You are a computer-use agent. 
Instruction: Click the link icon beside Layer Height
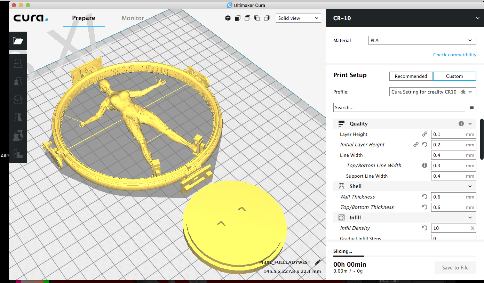tap(425, 134)
